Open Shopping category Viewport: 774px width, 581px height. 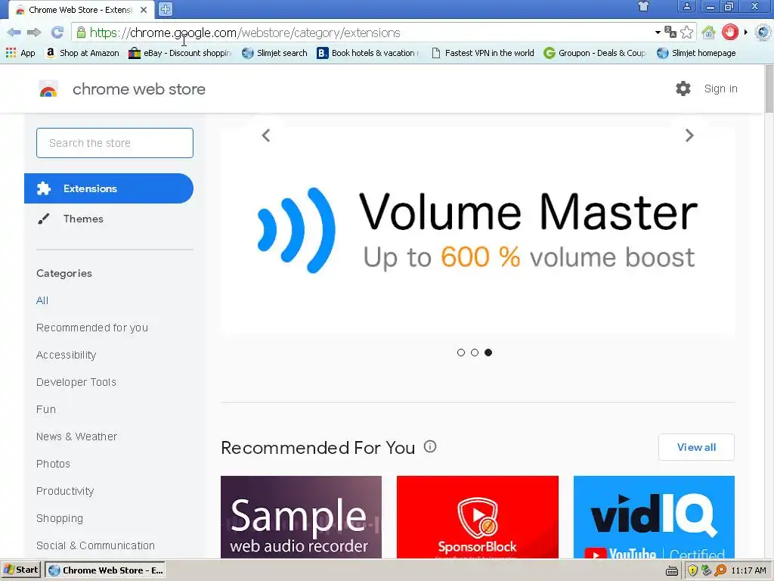pos(60,518)
